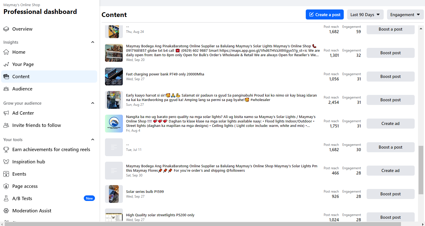Image resolution: width=425 pixels, height=226 pixels.
Task: Click the content list vertical scrollbar thumb
Action: tap(421, 170)
